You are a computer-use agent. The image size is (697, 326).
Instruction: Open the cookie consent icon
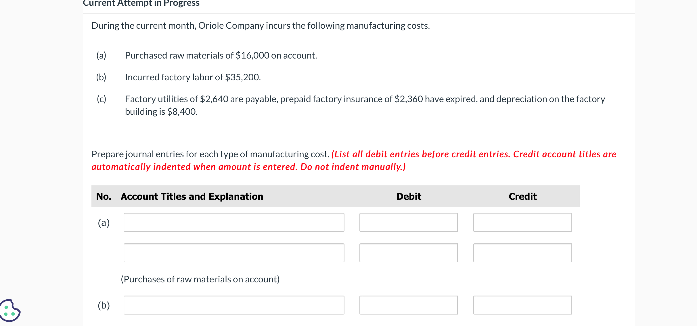pos(10,310)
